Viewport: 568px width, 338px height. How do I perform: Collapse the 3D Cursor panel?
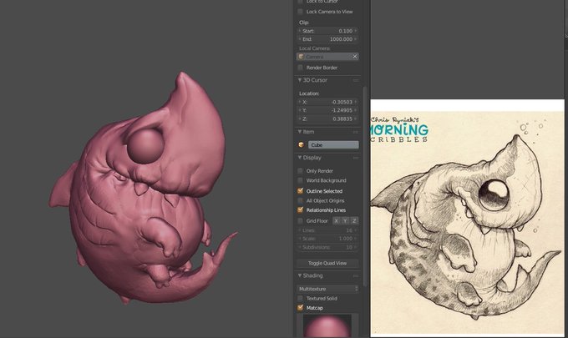[x=300, y=80]
